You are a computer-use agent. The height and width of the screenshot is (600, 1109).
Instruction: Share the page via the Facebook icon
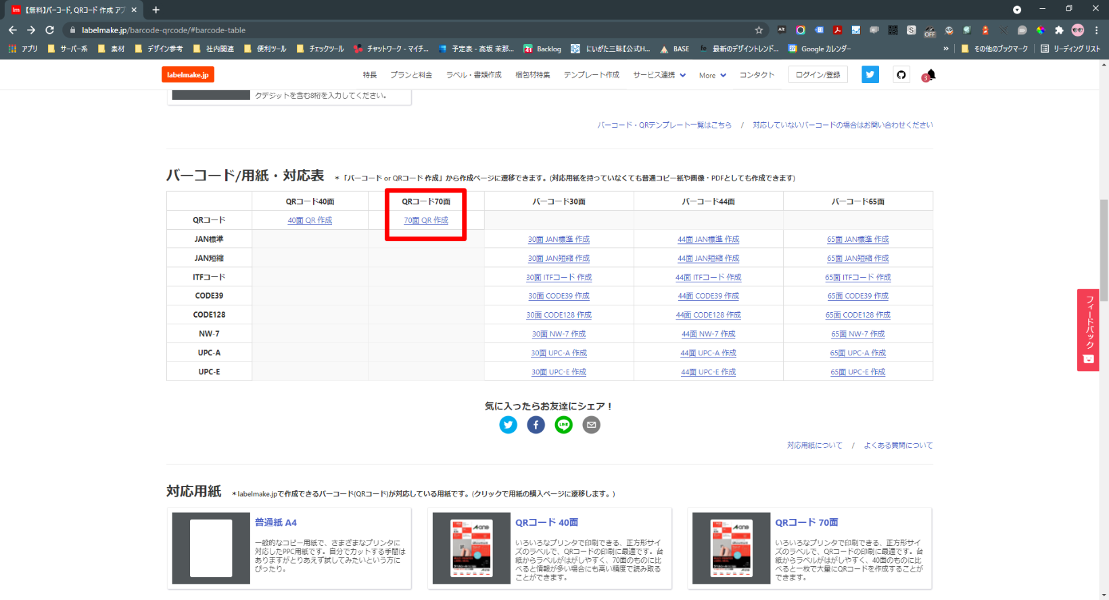(x=536, y=425)
